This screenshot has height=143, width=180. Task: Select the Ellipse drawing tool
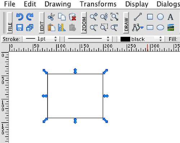pyautogui.click(x=160, y=28)
